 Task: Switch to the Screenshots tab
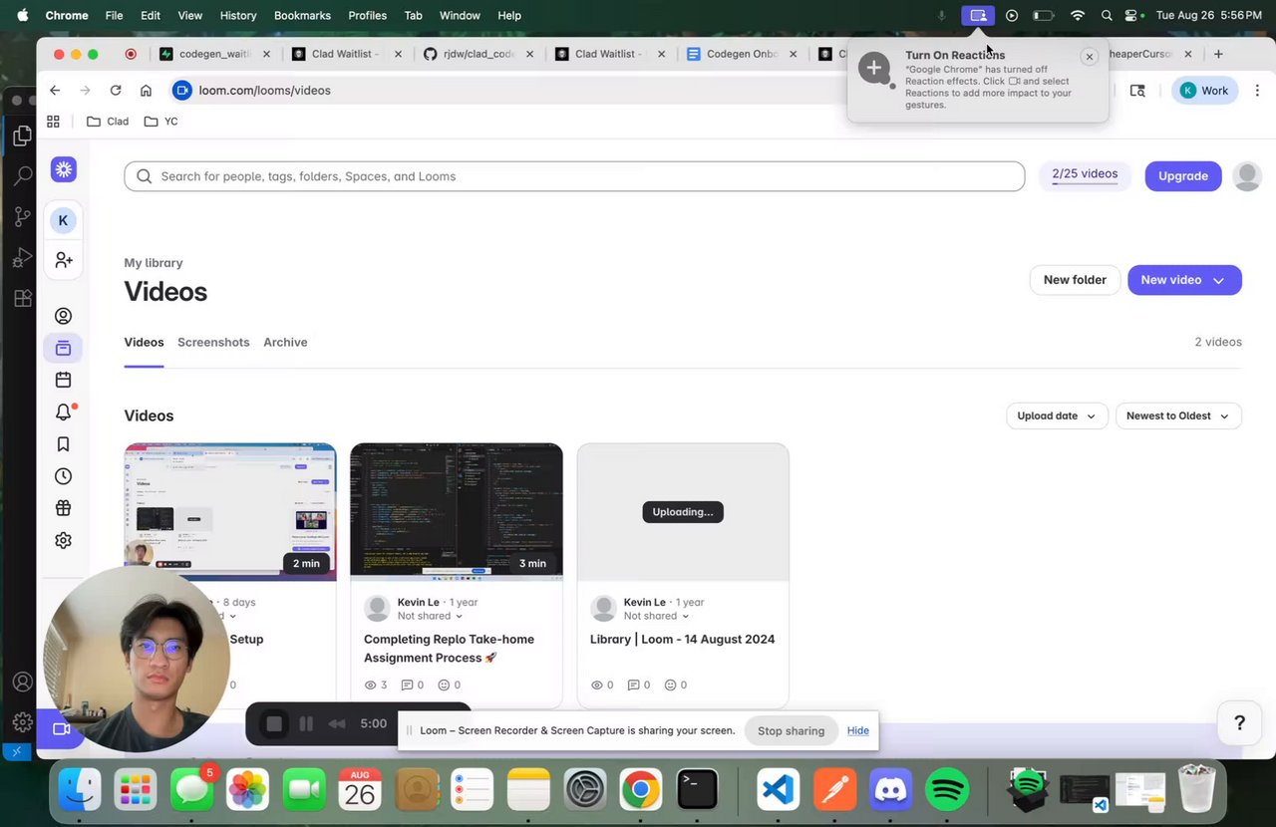point(213,342)
